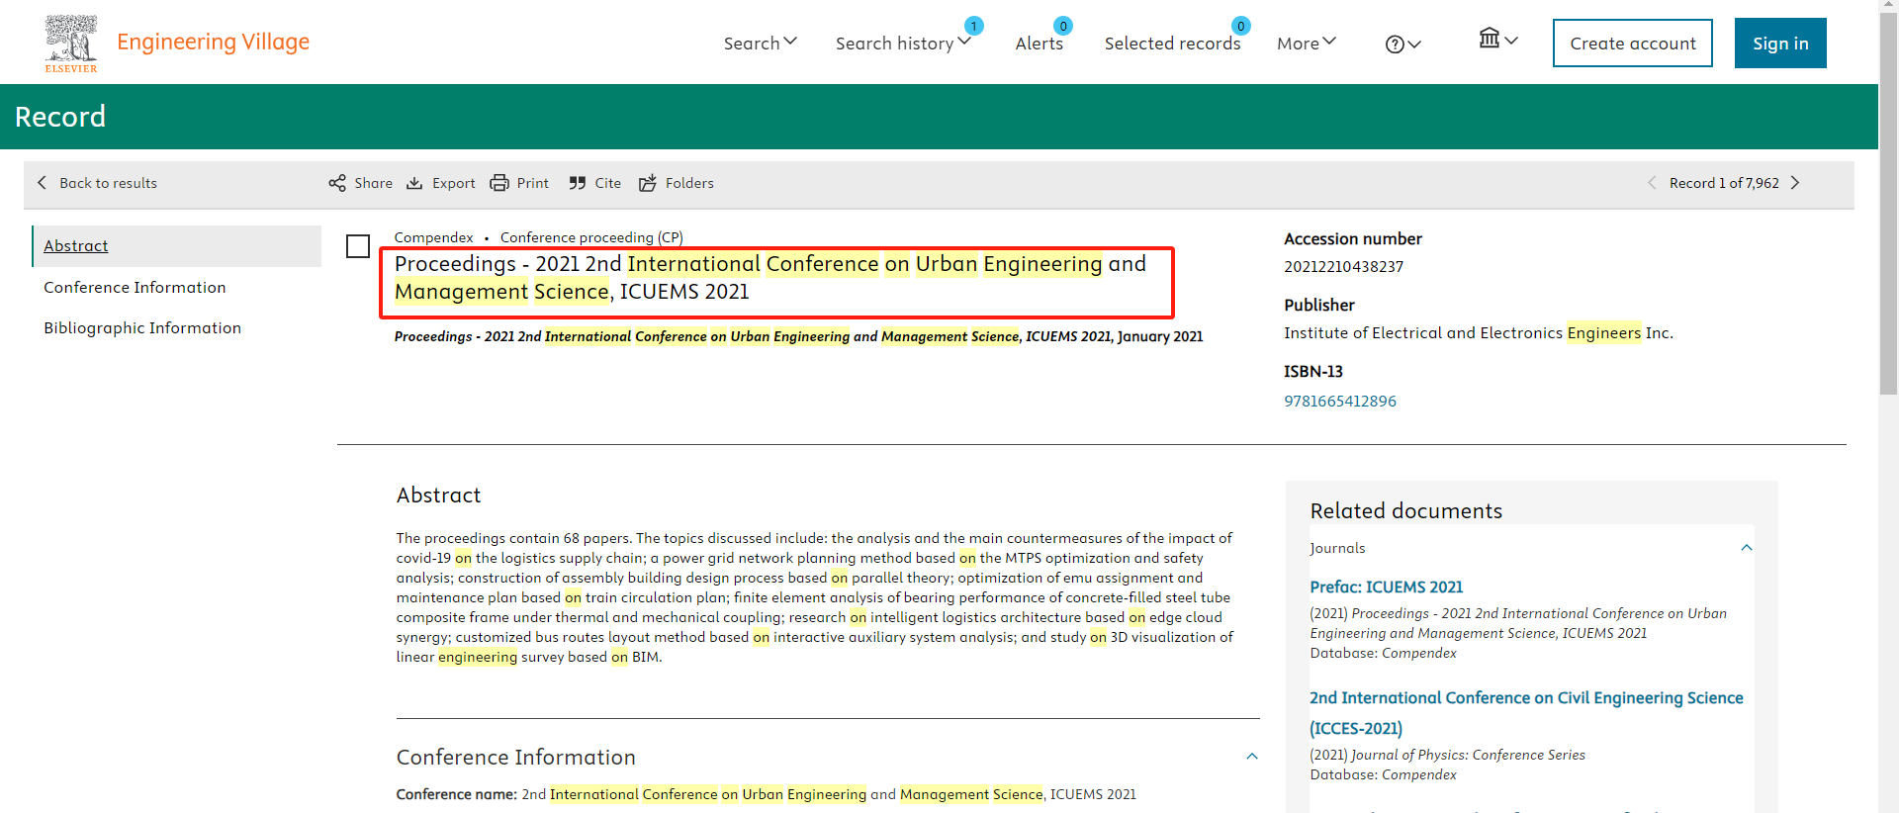Tick the record selection checkbox
Viewport: 1899px width, 813px height.
click(x=358, y=246)
